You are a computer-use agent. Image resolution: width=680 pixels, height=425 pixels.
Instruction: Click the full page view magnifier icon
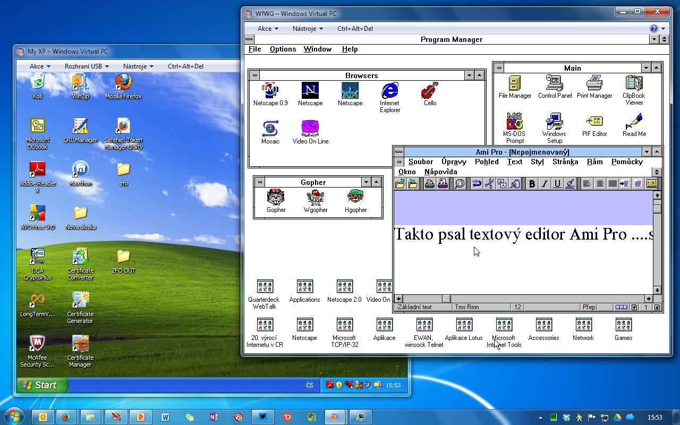point(460,184)
